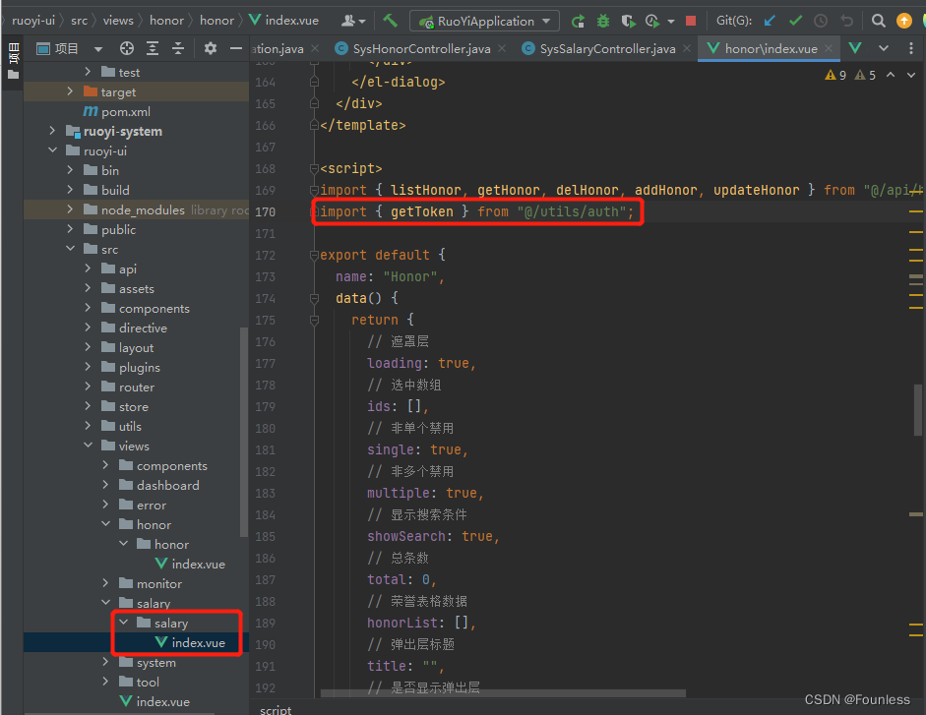This screenshot has width=926, height=715.
Task: Show hidden tabs dropdown chevron
Action: click(884, 48)
